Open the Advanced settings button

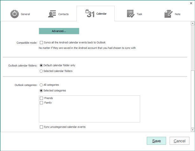tap(59, 31)
